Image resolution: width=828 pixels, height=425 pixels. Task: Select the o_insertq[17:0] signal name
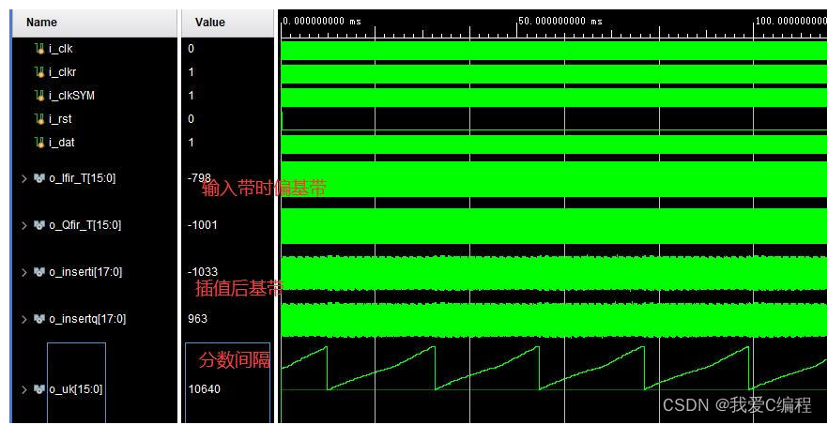click(x=86, y=319)
